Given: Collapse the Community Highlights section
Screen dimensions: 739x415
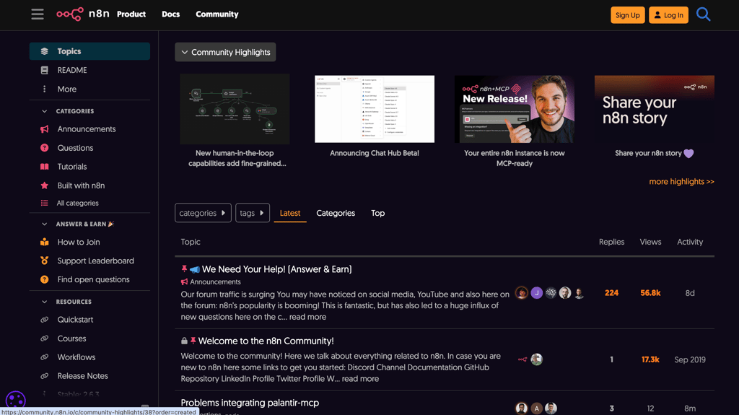Looking at the screenshot, I should point(225,53).
